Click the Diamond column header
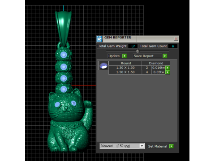The width and height of the screenshot is (215, 161). click(156, 63)
